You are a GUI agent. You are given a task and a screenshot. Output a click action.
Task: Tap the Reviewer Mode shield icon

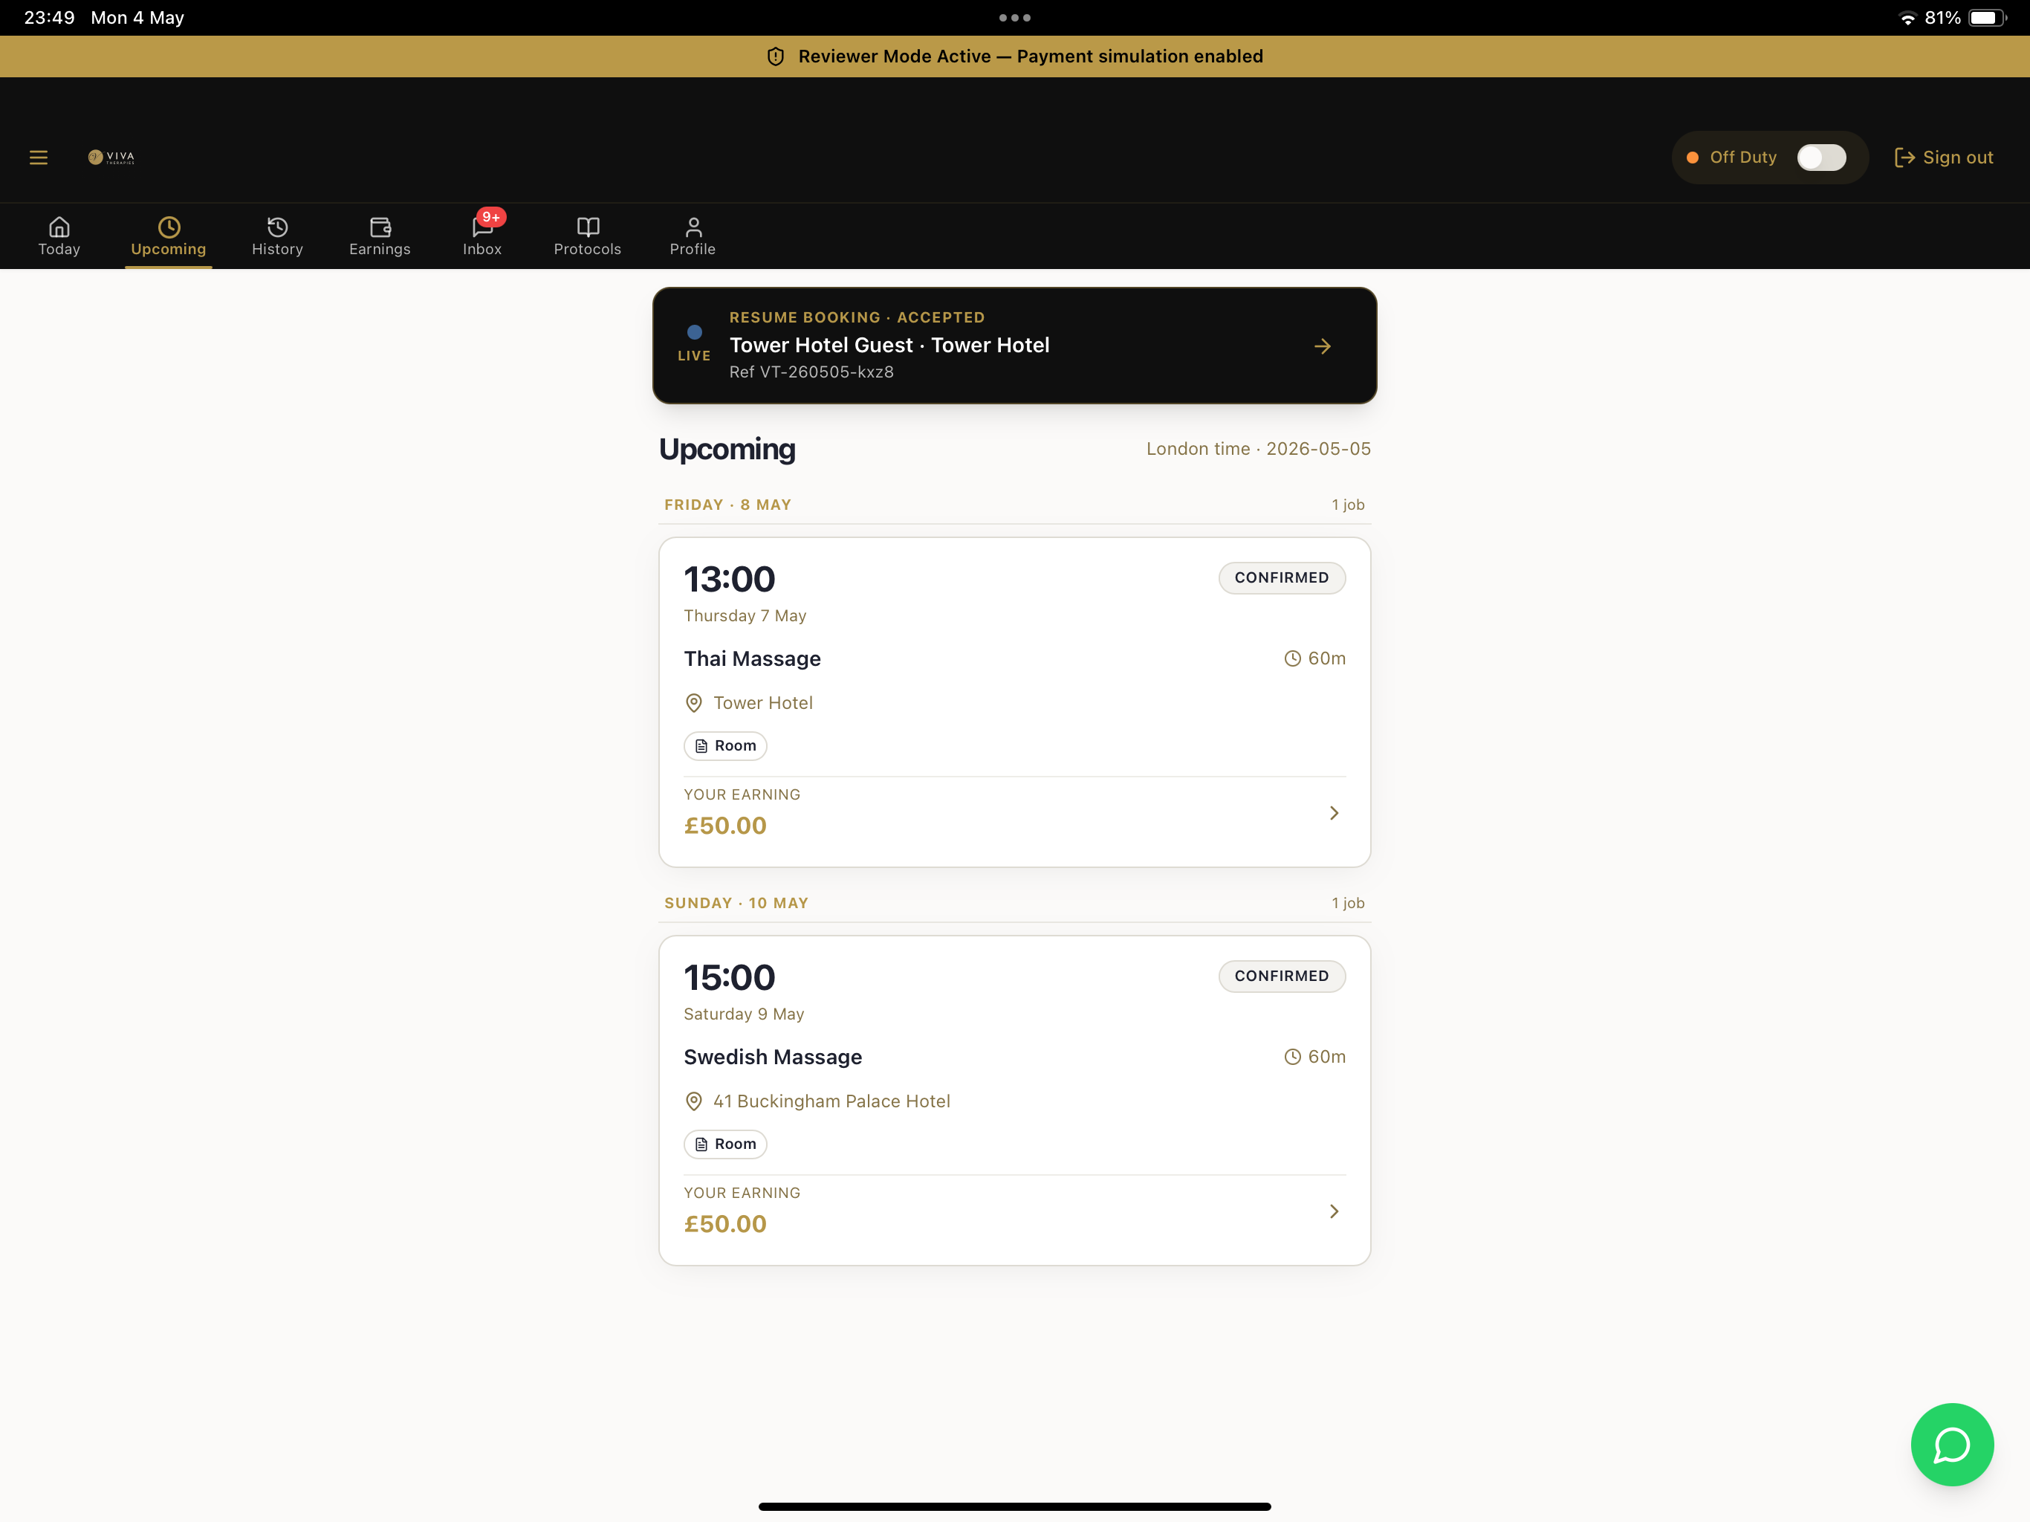coord(776,57)
